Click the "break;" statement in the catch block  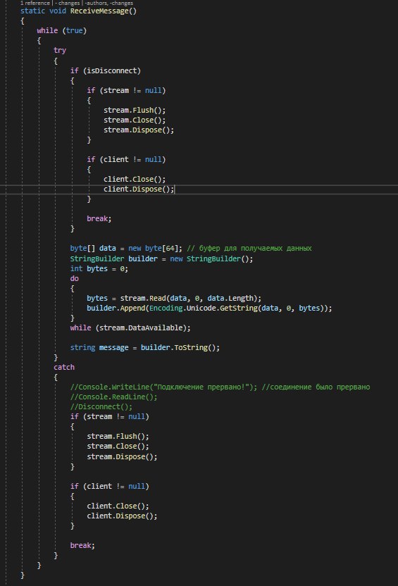[82, 546]
